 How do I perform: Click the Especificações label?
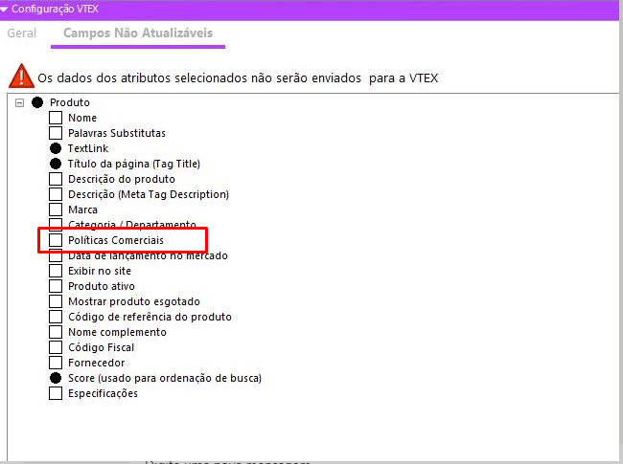click(103, 393)
